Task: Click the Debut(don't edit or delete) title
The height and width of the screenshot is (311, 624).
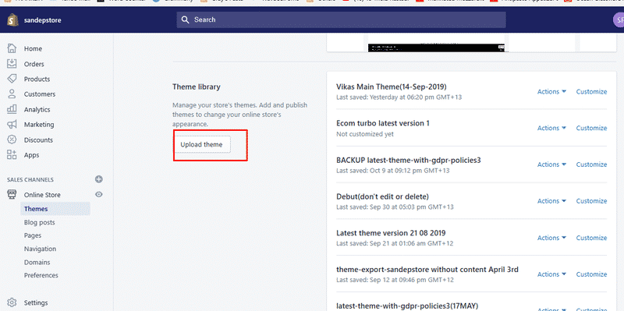Action: pyautogui.click(x=382, y=196)
